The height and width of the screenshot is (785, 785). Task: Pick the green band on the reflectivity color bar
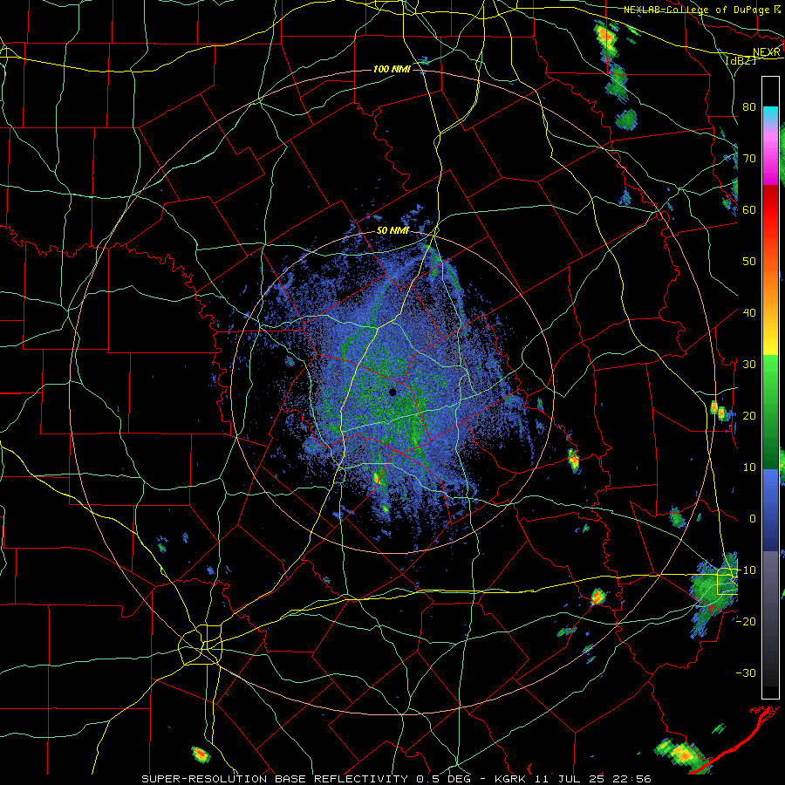[x=770, y=412]
